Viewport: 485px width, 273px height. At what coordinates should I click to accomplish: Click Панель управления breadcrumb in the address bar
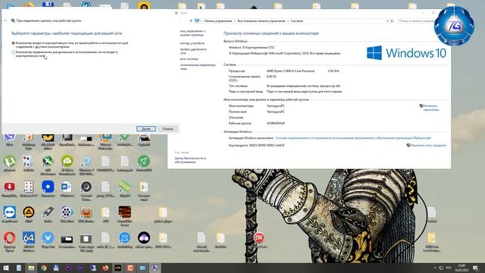point(217,21)
